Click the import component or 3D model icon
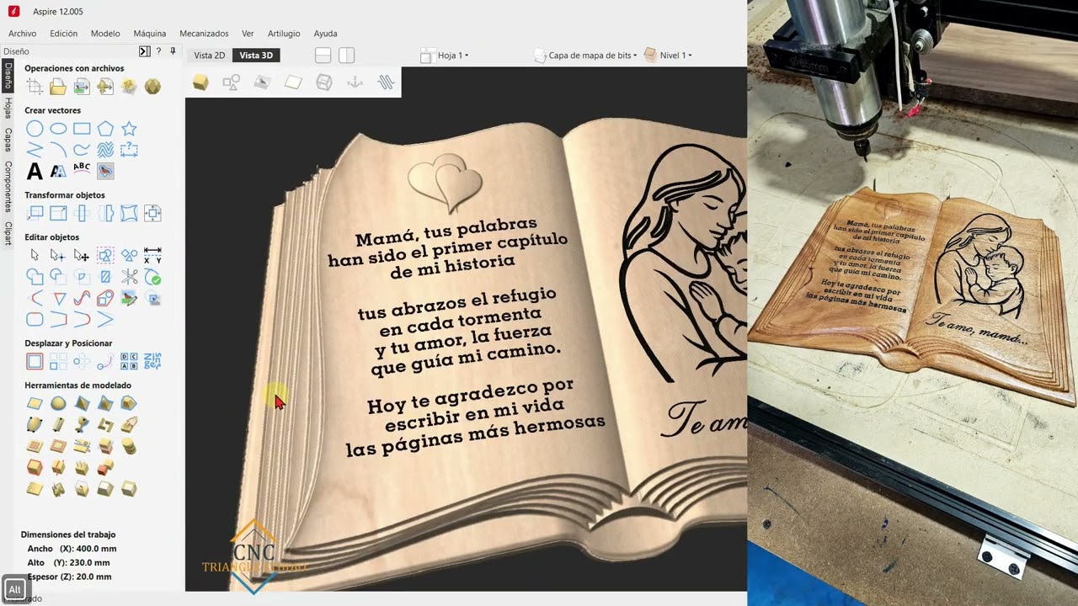 pyautogui.click(x=105, y=87)
